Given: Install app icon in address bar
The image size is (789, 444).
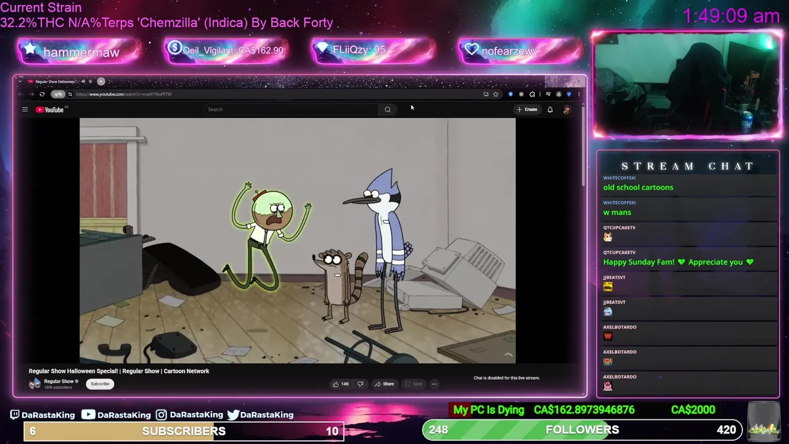Looking at the screenshot, I should point(486,94).
